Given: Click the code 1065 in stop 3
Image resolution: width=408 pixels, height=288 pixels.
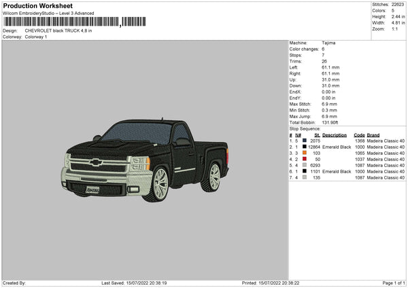Looking at the screenshot, I should click(360, 154).
